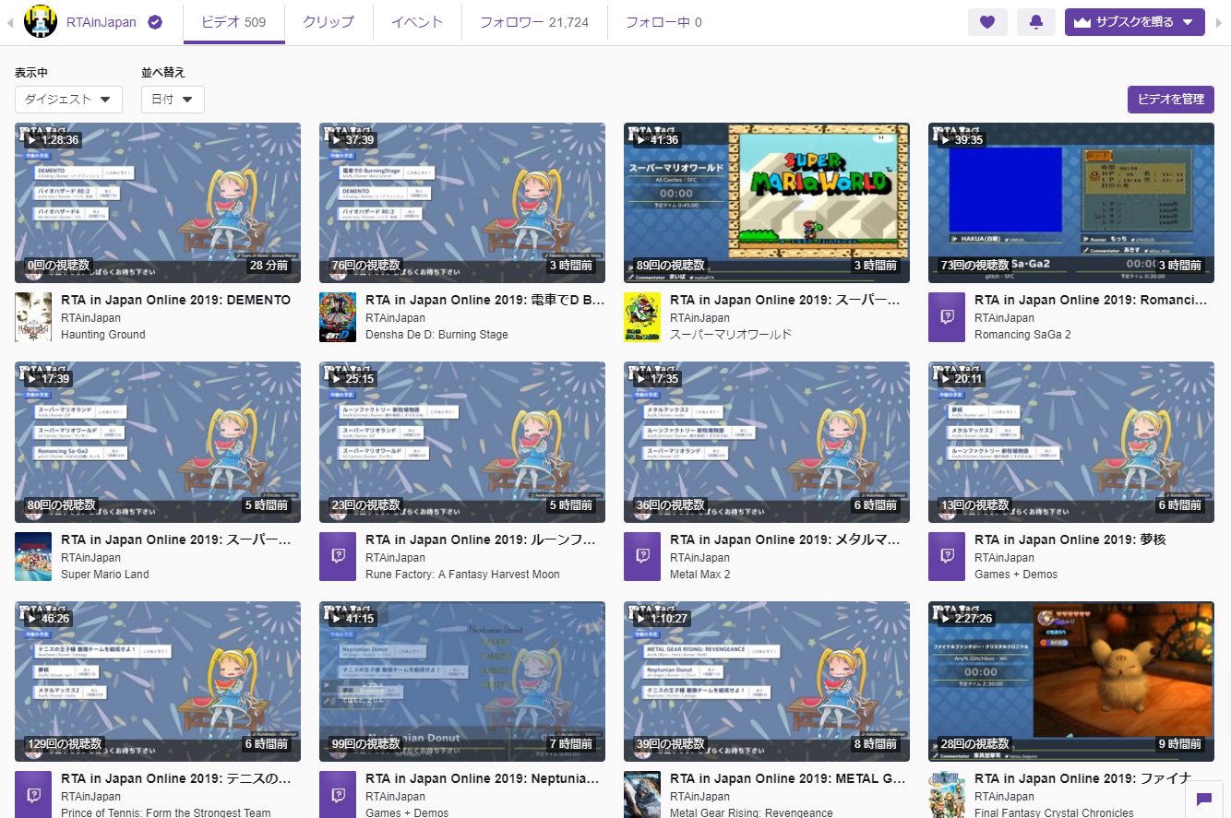Image resolution: width=1231 pixels, height=818 pixels.
Task: Play the 2:27:26 Final Fantasy thumbnail
Action: pyautogui.click(x=1071, y=682)
